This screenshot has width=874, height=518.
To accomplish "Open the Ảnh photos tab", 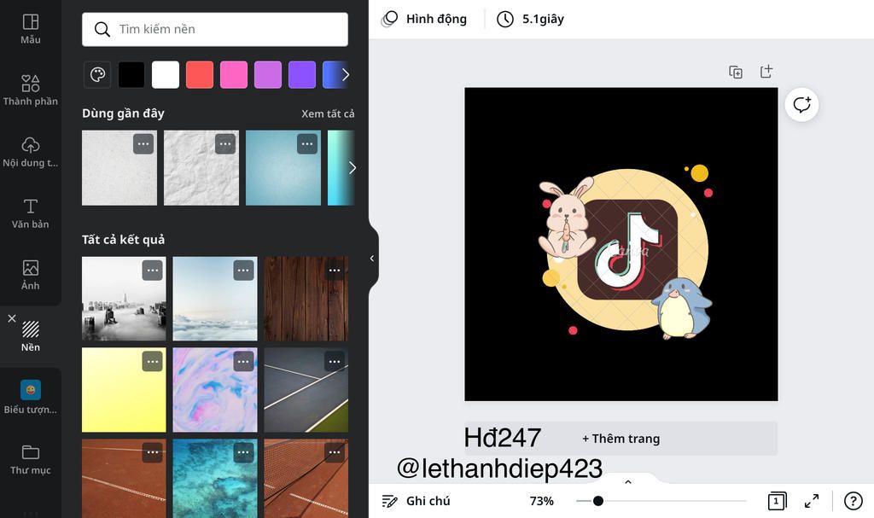I will pos(30,274).
